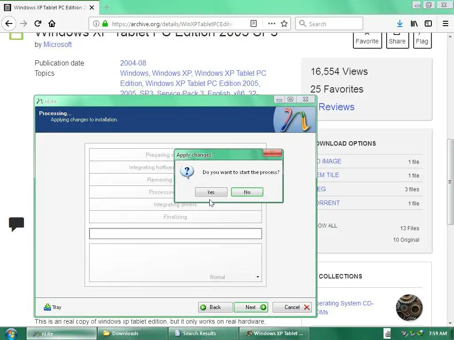Click the on-screen keyboard tray icon
The width and height of the screenshot is (454, 340).
(x=388, y=334)
